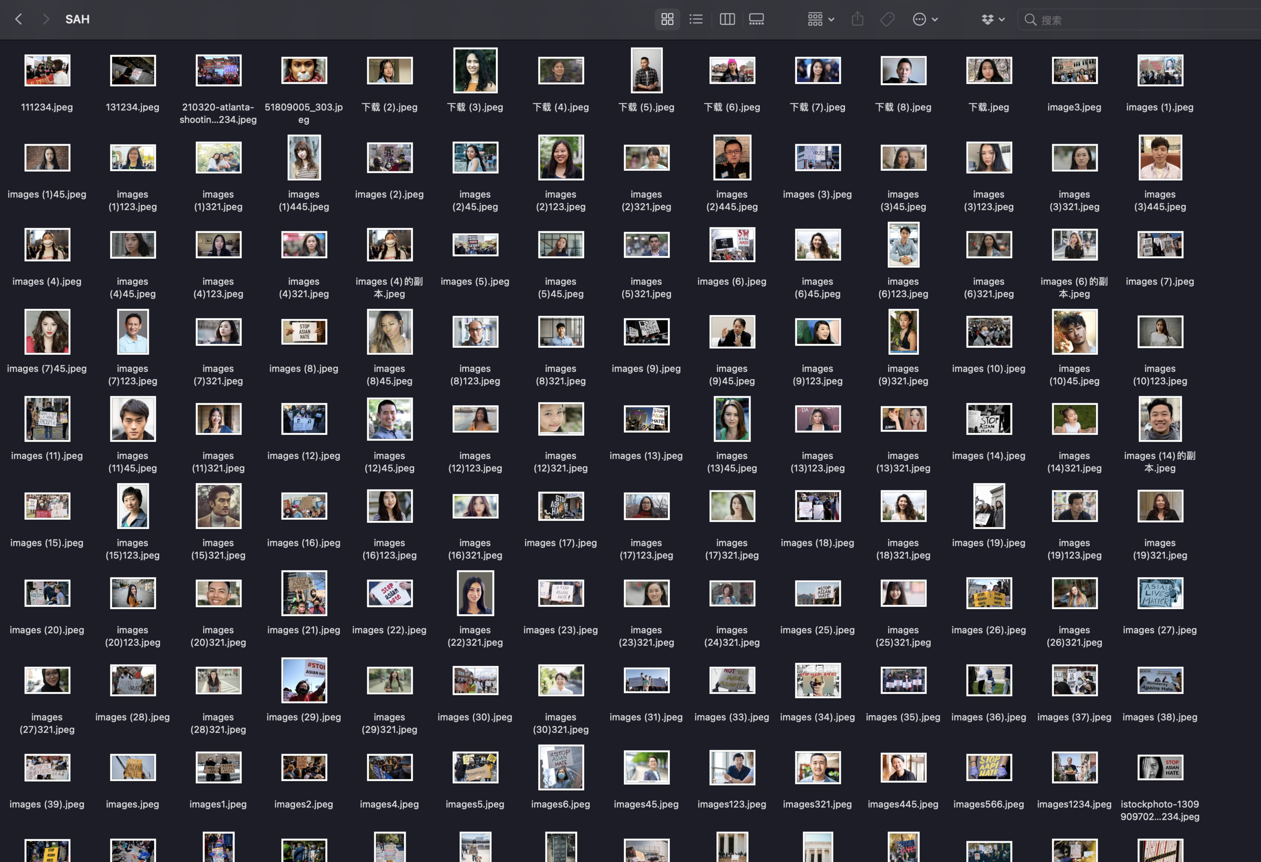
Task: Switch to gallery view
Action: (x=757, y=20)
